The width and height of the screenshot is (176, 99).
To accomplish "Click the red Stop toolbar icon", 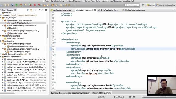I will [35, 5].
